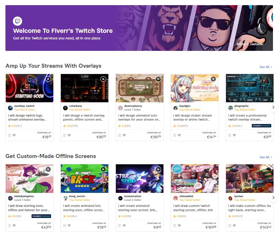This screenshot has width=279, height=238.
Task: Open 'I will design twitch logo' gig title
Action: point(27,117)
